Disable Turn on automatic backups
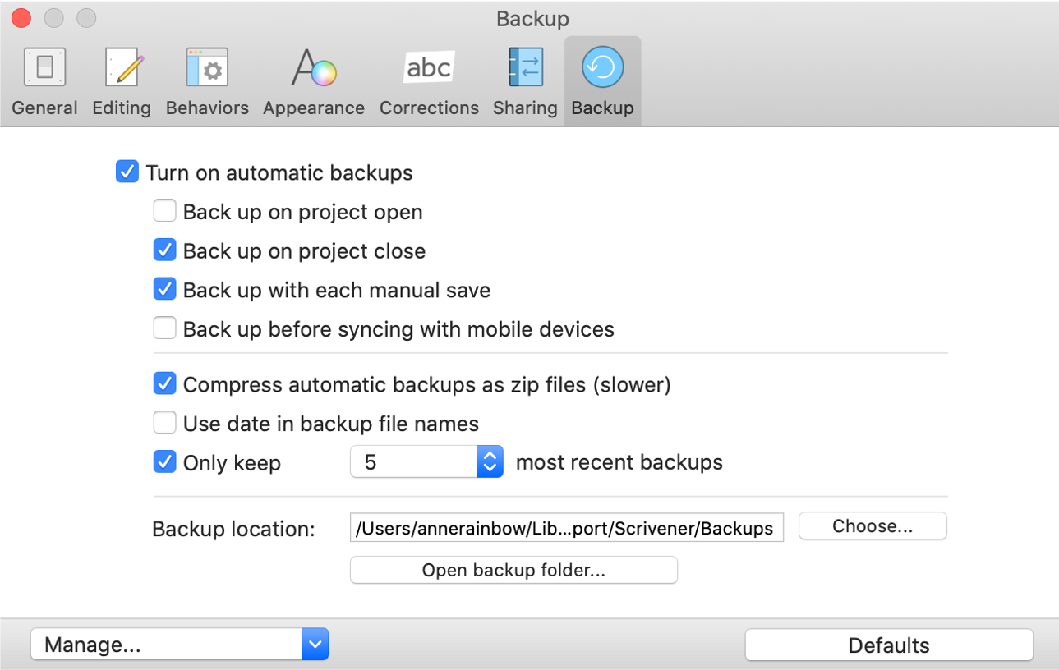The width and height of the screenshot is (1059, 670). [127, 172]
